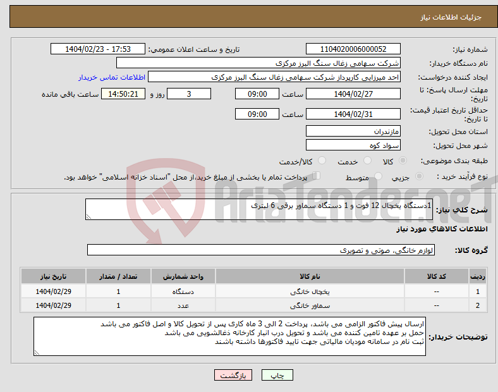Click the resize grip of buyer notes area
Screen dimensions: 498x392
coord(37,353)
